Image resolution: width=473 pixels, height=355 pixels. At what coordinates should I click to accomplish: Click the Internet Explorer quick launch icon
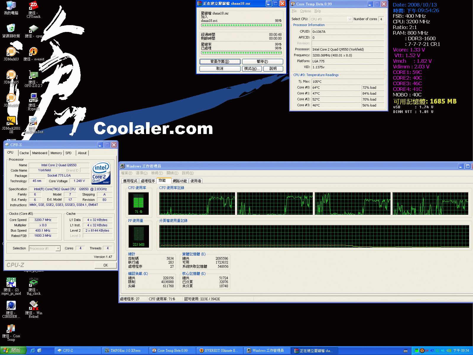(x=33, y=351)
